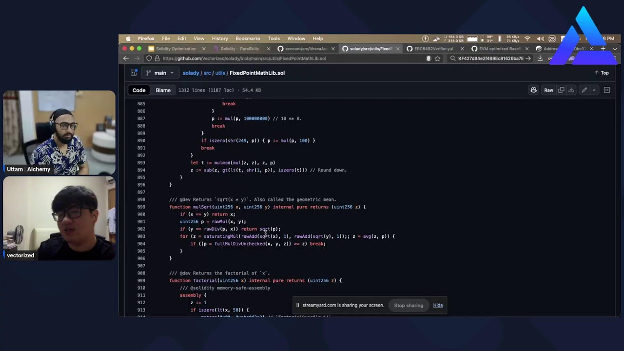Close the EVM optimized Base58 tab
The width and height of the screenshot is (624, 351).
pyautogui.click(x=527, y=49)
